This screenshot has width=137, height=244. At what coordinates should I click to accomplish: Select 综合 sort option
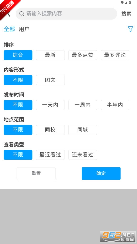(x=18, y=55)
